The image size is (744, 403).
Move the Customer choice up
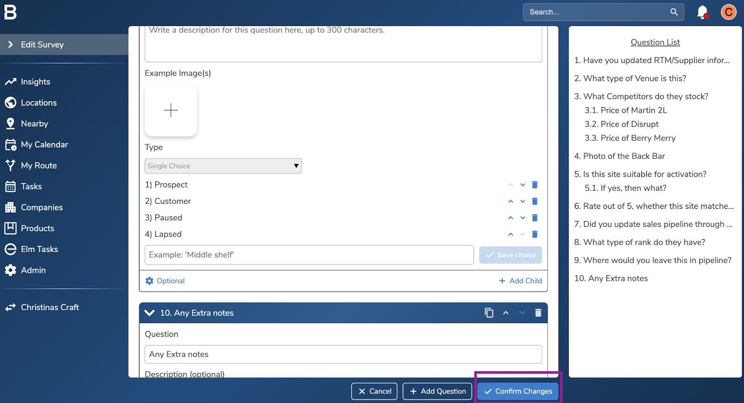[511, 201]
